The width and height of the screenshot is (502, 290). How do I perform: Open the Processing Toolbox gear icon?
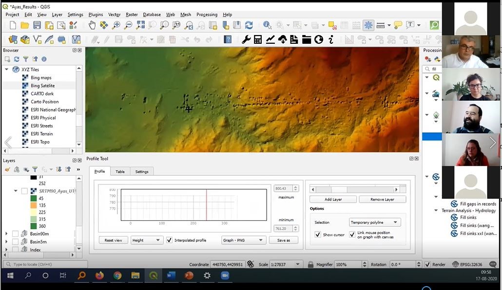coord(368,25)
